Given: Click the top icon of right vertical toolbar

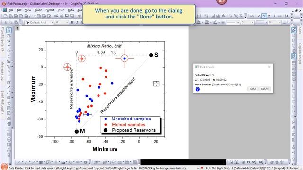Looking at the screenshot, I should pyautogui.click(x=294, y=30).
